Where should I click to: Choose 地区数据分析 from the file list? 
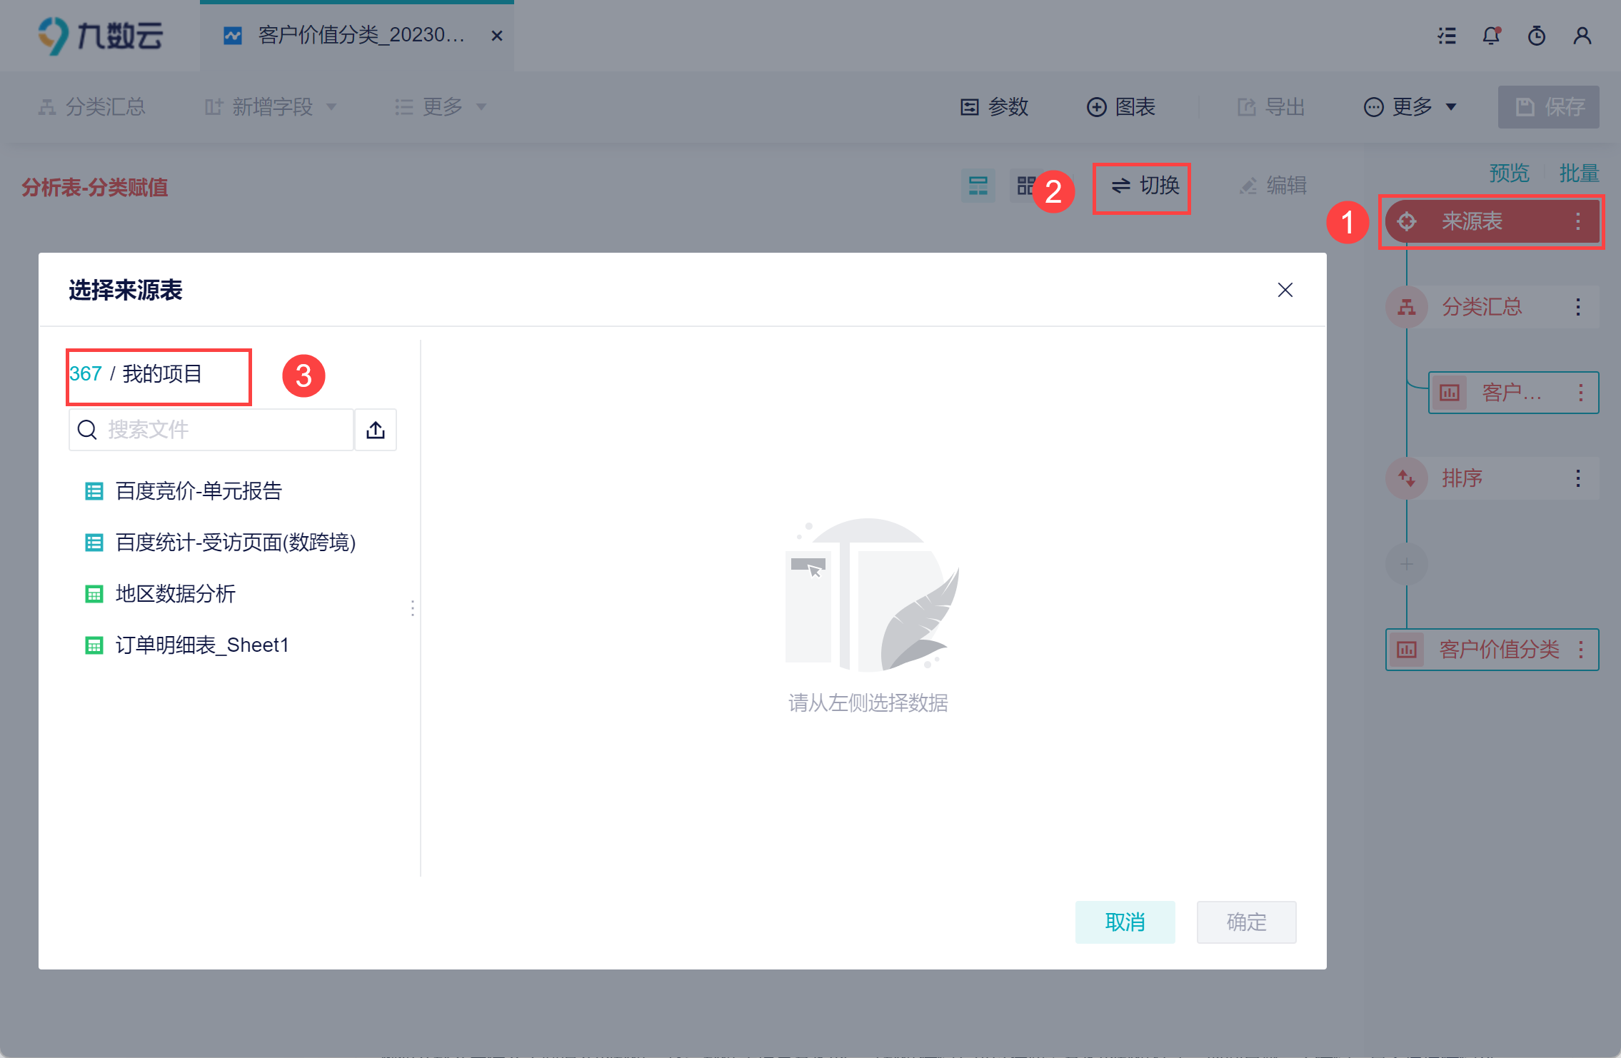(x=176, y=594)
